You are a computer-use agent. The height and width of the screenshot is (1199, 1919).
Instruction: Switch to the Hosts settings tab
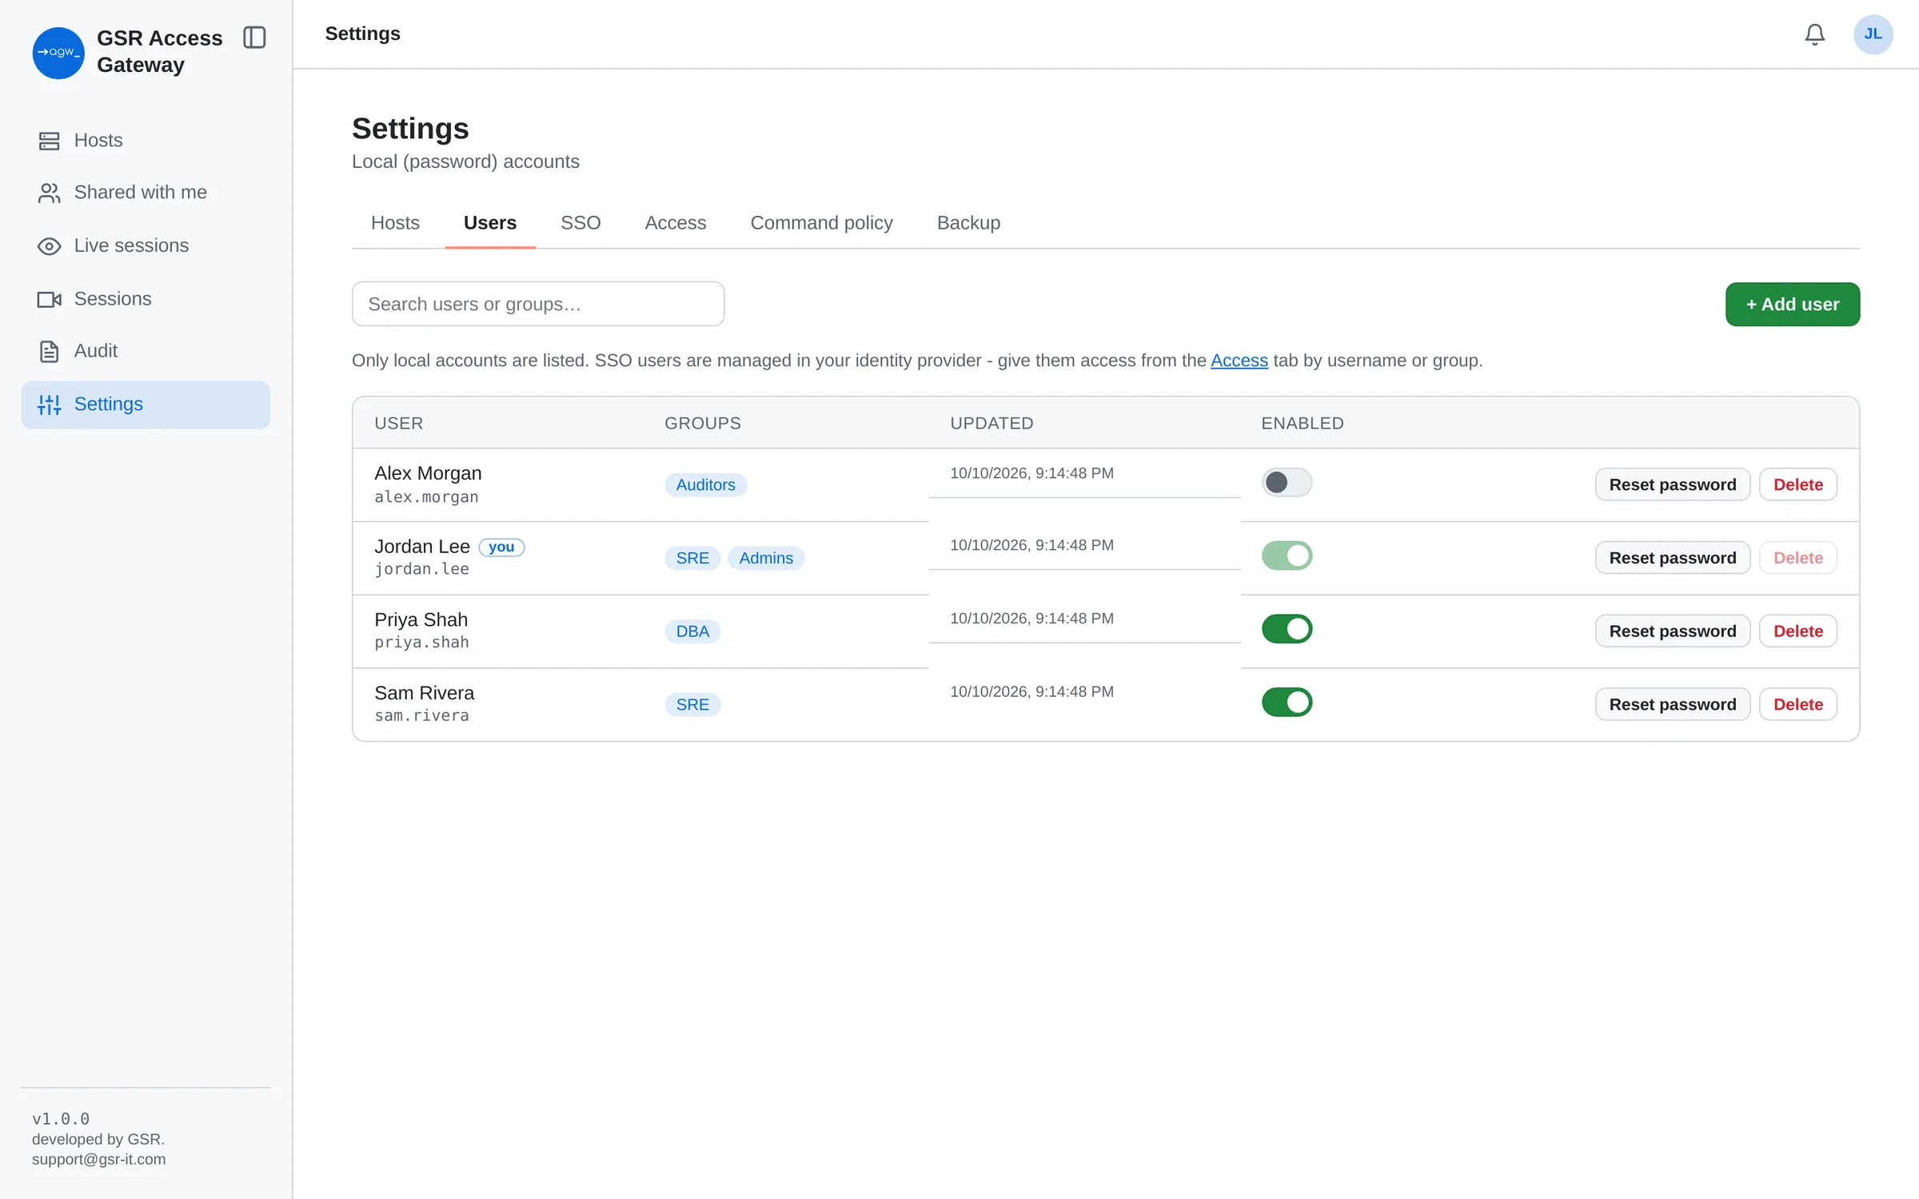click(x=395, y=223)
